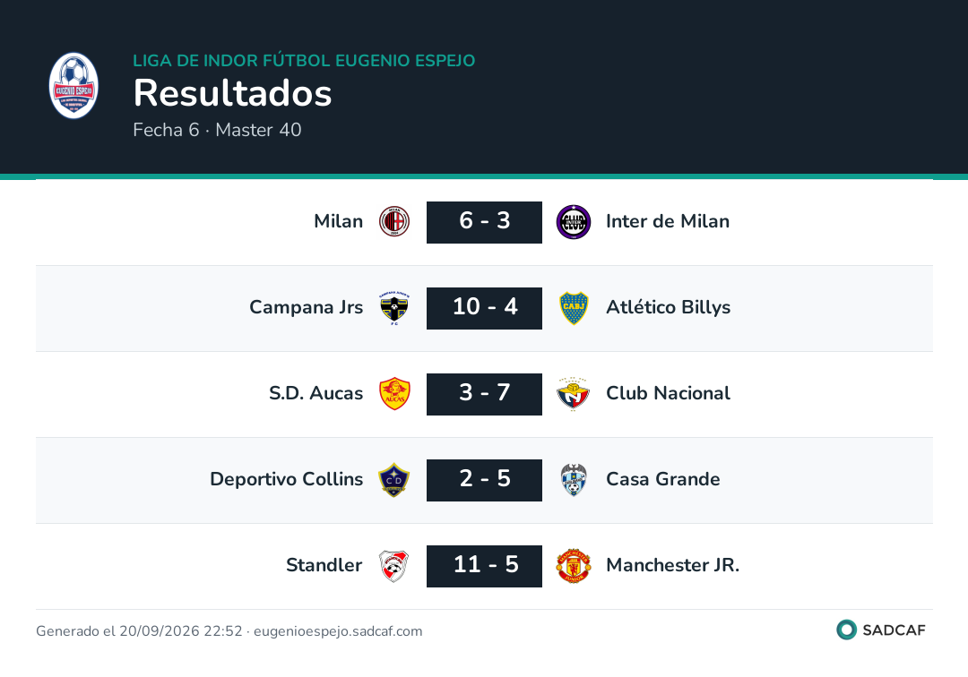
Task: Click the Standler team shield
Action: 394,565
